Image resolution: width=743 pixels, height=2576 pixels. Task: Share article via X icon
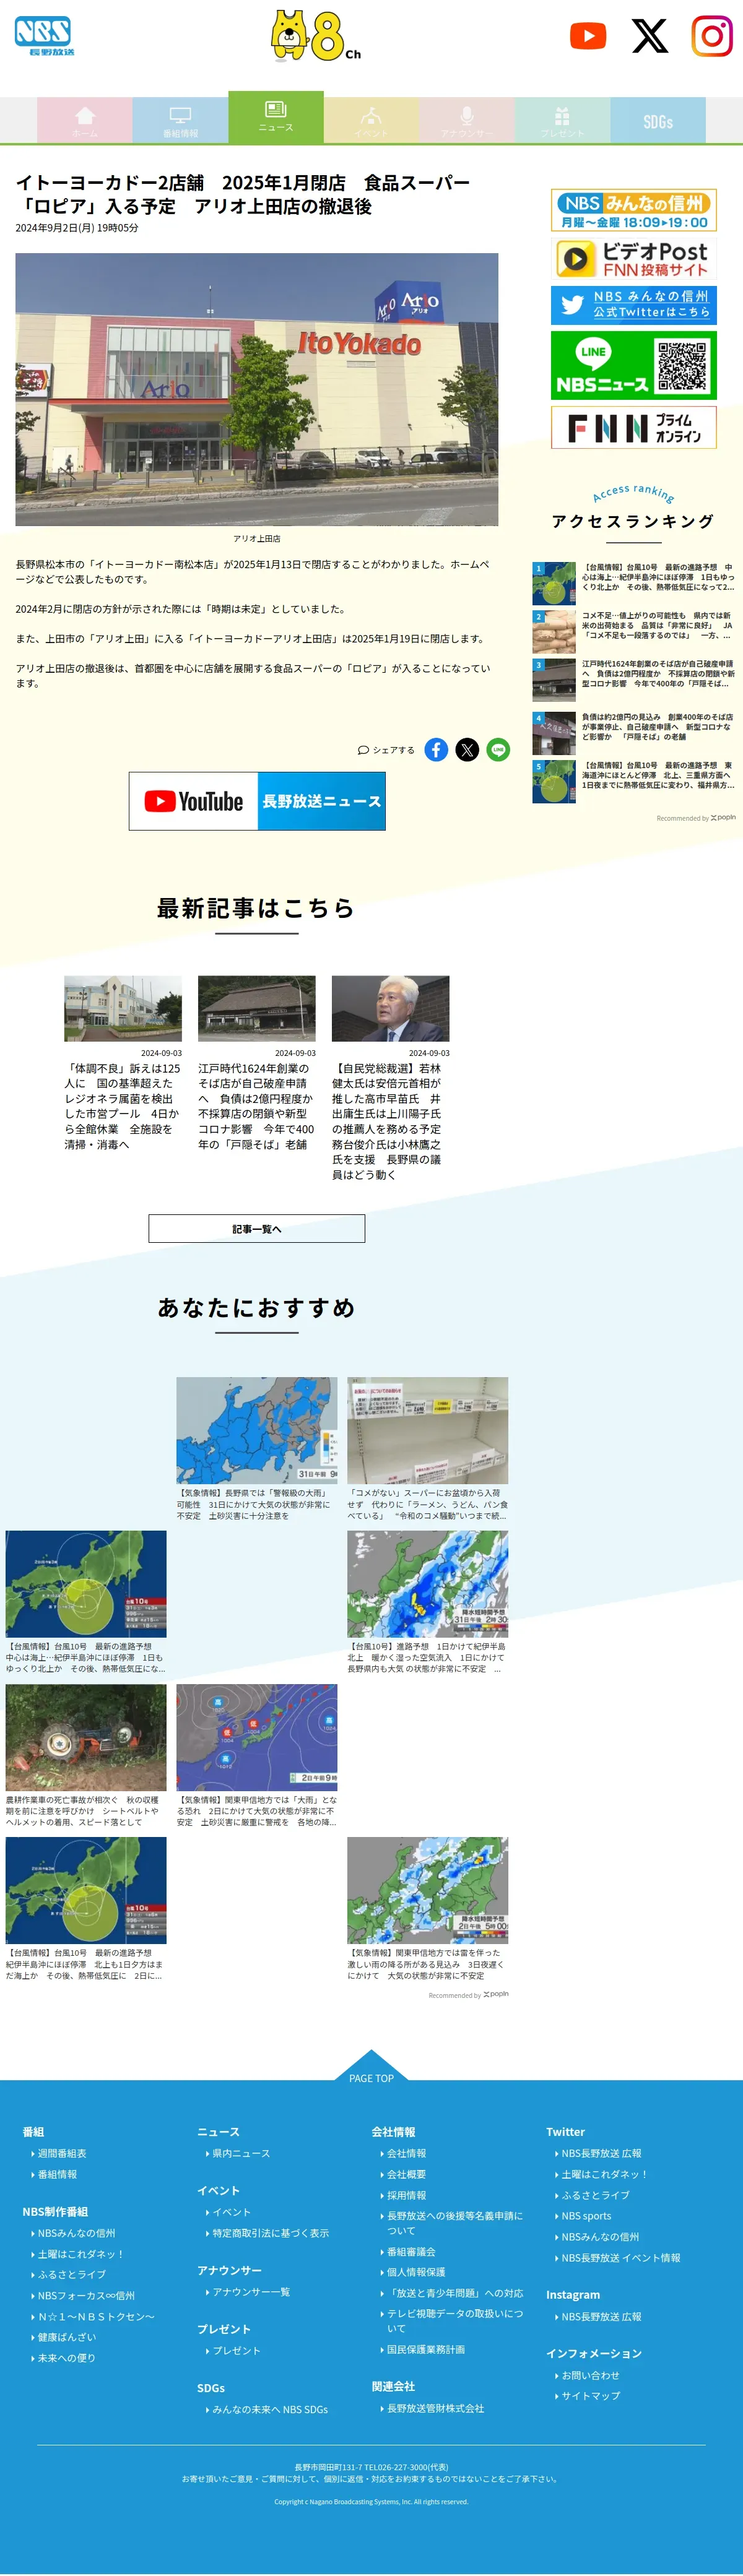pos(467,749)
